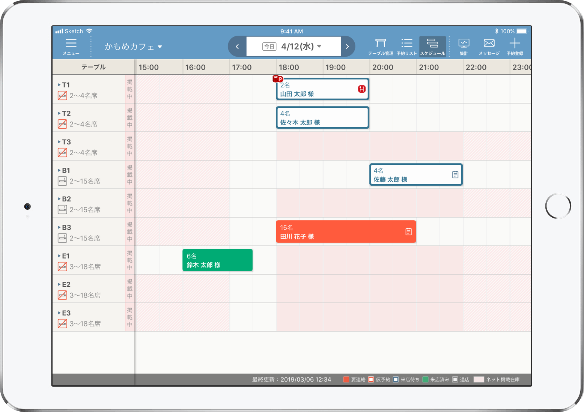
Task: Go to the previous day
Action: [x=237, y=47]
